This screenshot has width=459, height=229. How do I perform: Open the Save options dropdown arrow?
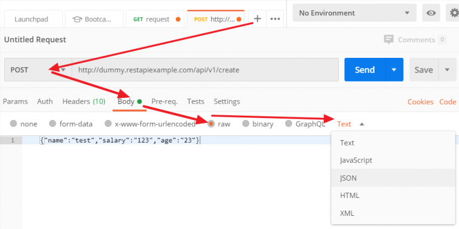tap(447, 70)
